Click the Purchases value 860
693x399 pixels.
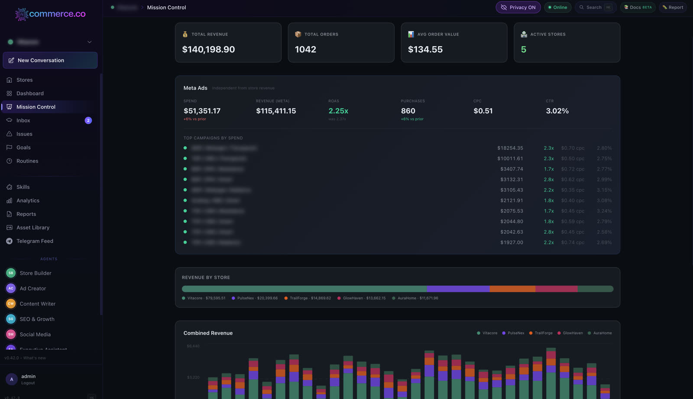coord(408,111)
